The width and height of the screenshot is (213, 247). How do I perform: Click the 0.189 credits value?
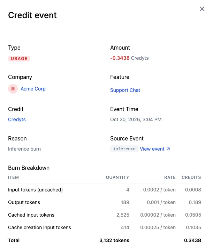point(195,202)
